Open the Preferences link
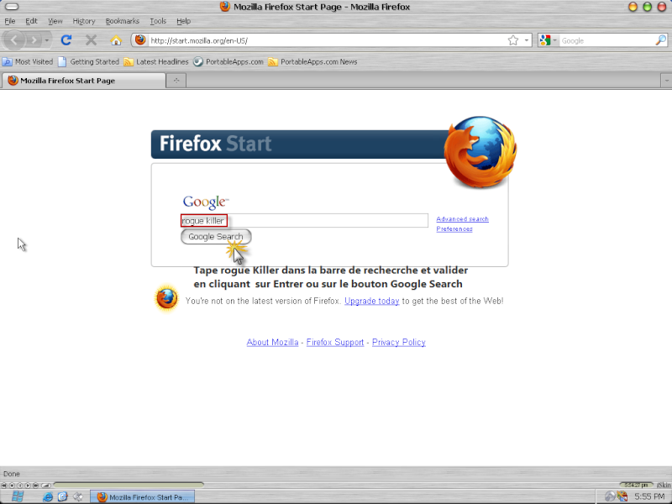Viewport: 672px width, 504px height. tap(454, 228)
